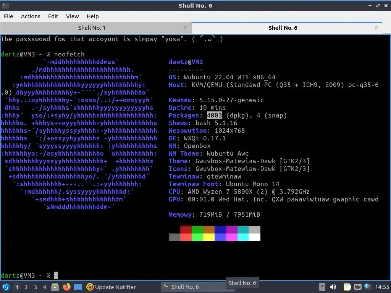Click the "bash 5.1.16" shell value

click(x=217, y=123)
